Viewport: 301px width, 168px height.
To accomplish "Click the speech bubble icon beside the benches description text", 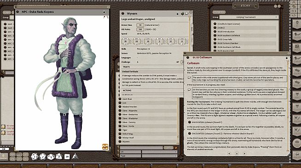I will point(189,90).
